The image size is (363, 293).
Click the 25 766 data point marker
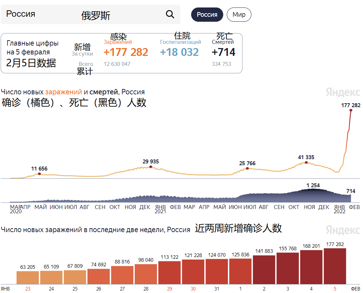coord(247,168)
